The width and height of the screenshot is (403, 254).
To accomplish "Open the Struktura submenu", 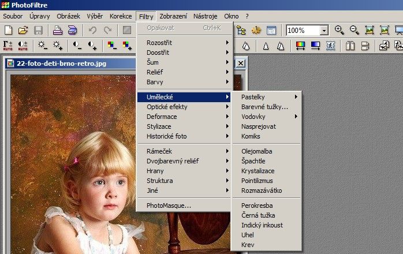I will click(x=184, y=181).
